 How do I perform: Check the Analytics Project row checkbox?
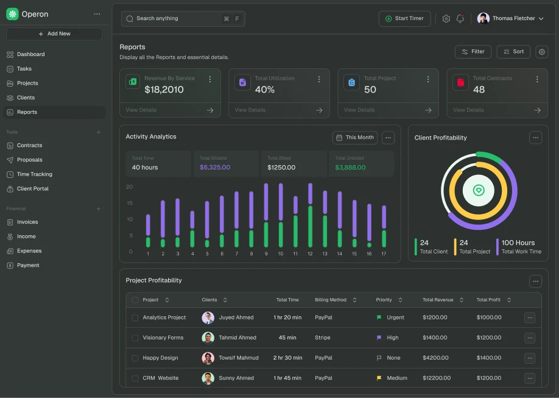(x=135, y=318)
